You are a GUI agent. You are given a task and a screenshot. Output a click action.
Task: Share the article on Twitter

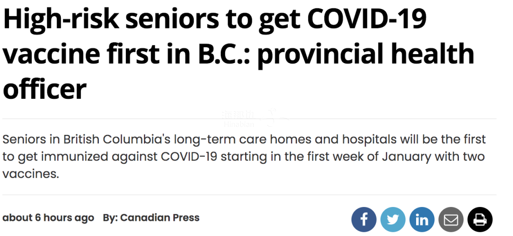coord(393,220)
